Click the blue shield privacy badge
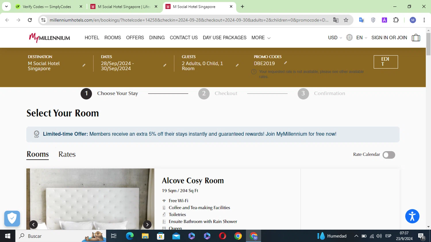Image resolution: width=431 pixels, height=242 pixels. pos(12,218)
